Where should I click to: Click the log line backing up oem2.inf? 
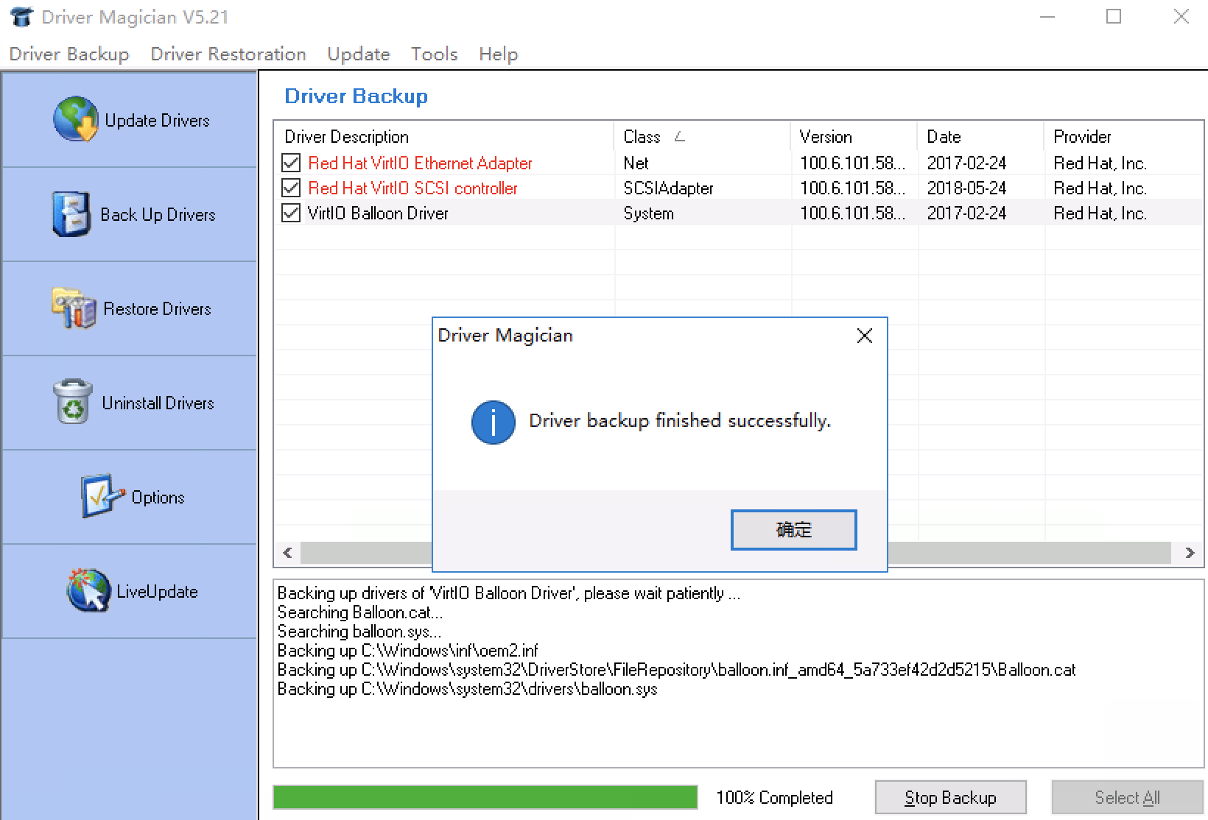(x=407, y=651)
